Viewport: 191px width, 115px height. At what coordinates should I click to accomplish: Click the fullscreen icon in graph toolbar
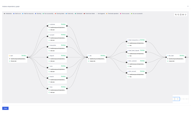coord(183,14)
